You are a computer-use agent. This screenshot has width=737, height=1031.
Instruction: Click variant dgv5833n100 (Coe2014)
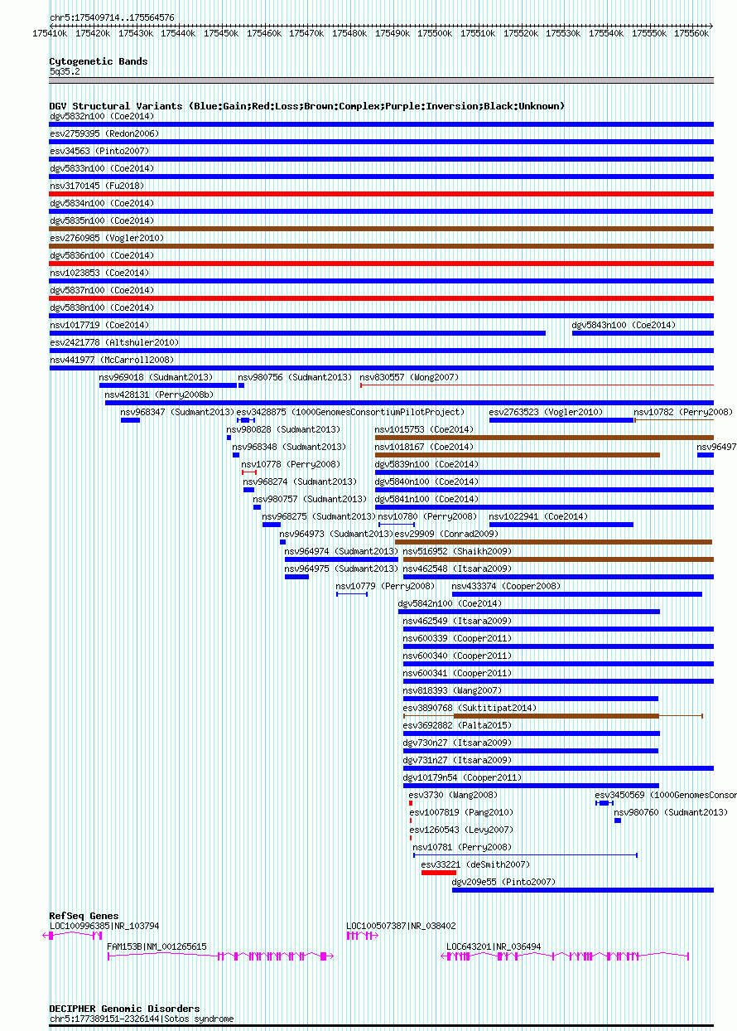click(382, 177)
